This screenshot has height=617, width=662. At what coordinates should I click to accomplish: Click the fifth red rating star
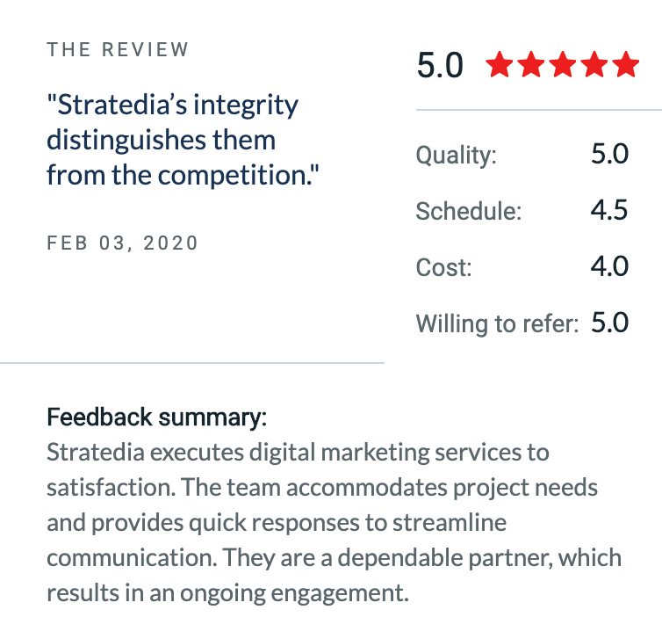point(626,64)
